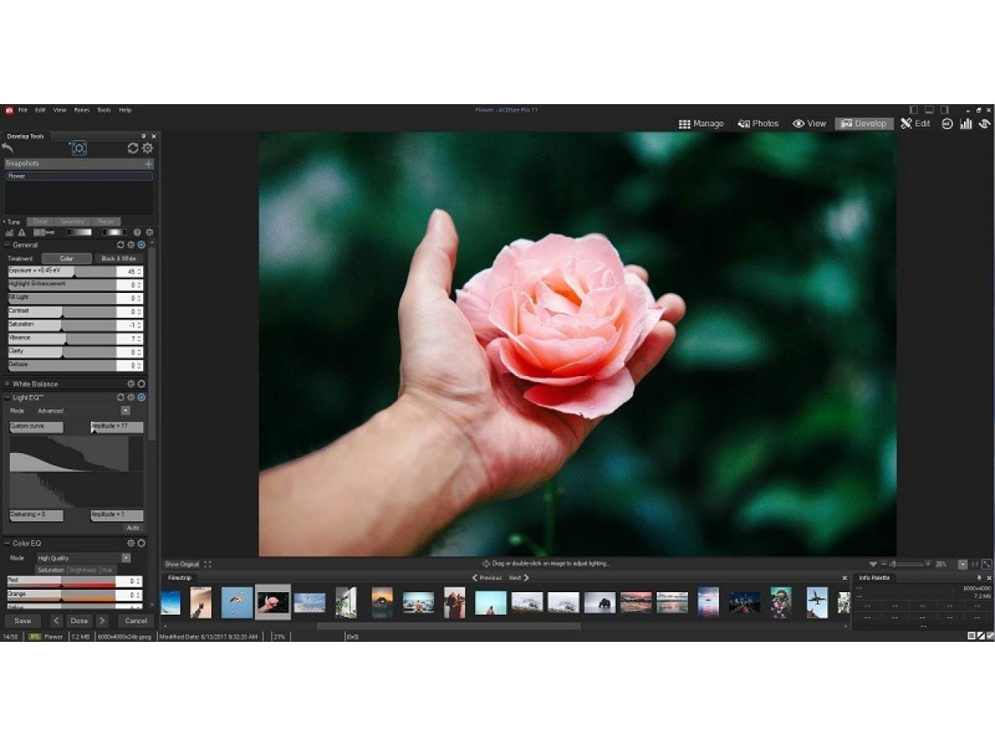Open Color EQ High Quality mode dropdown
The image size is (995, 746).
pos(126,558)
